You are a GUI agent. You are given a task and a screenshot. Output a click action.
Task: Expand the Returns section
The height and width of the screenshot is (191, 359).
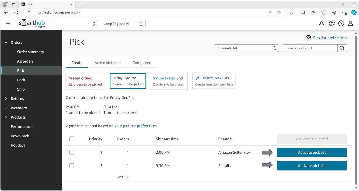click(x=6, y=99)
